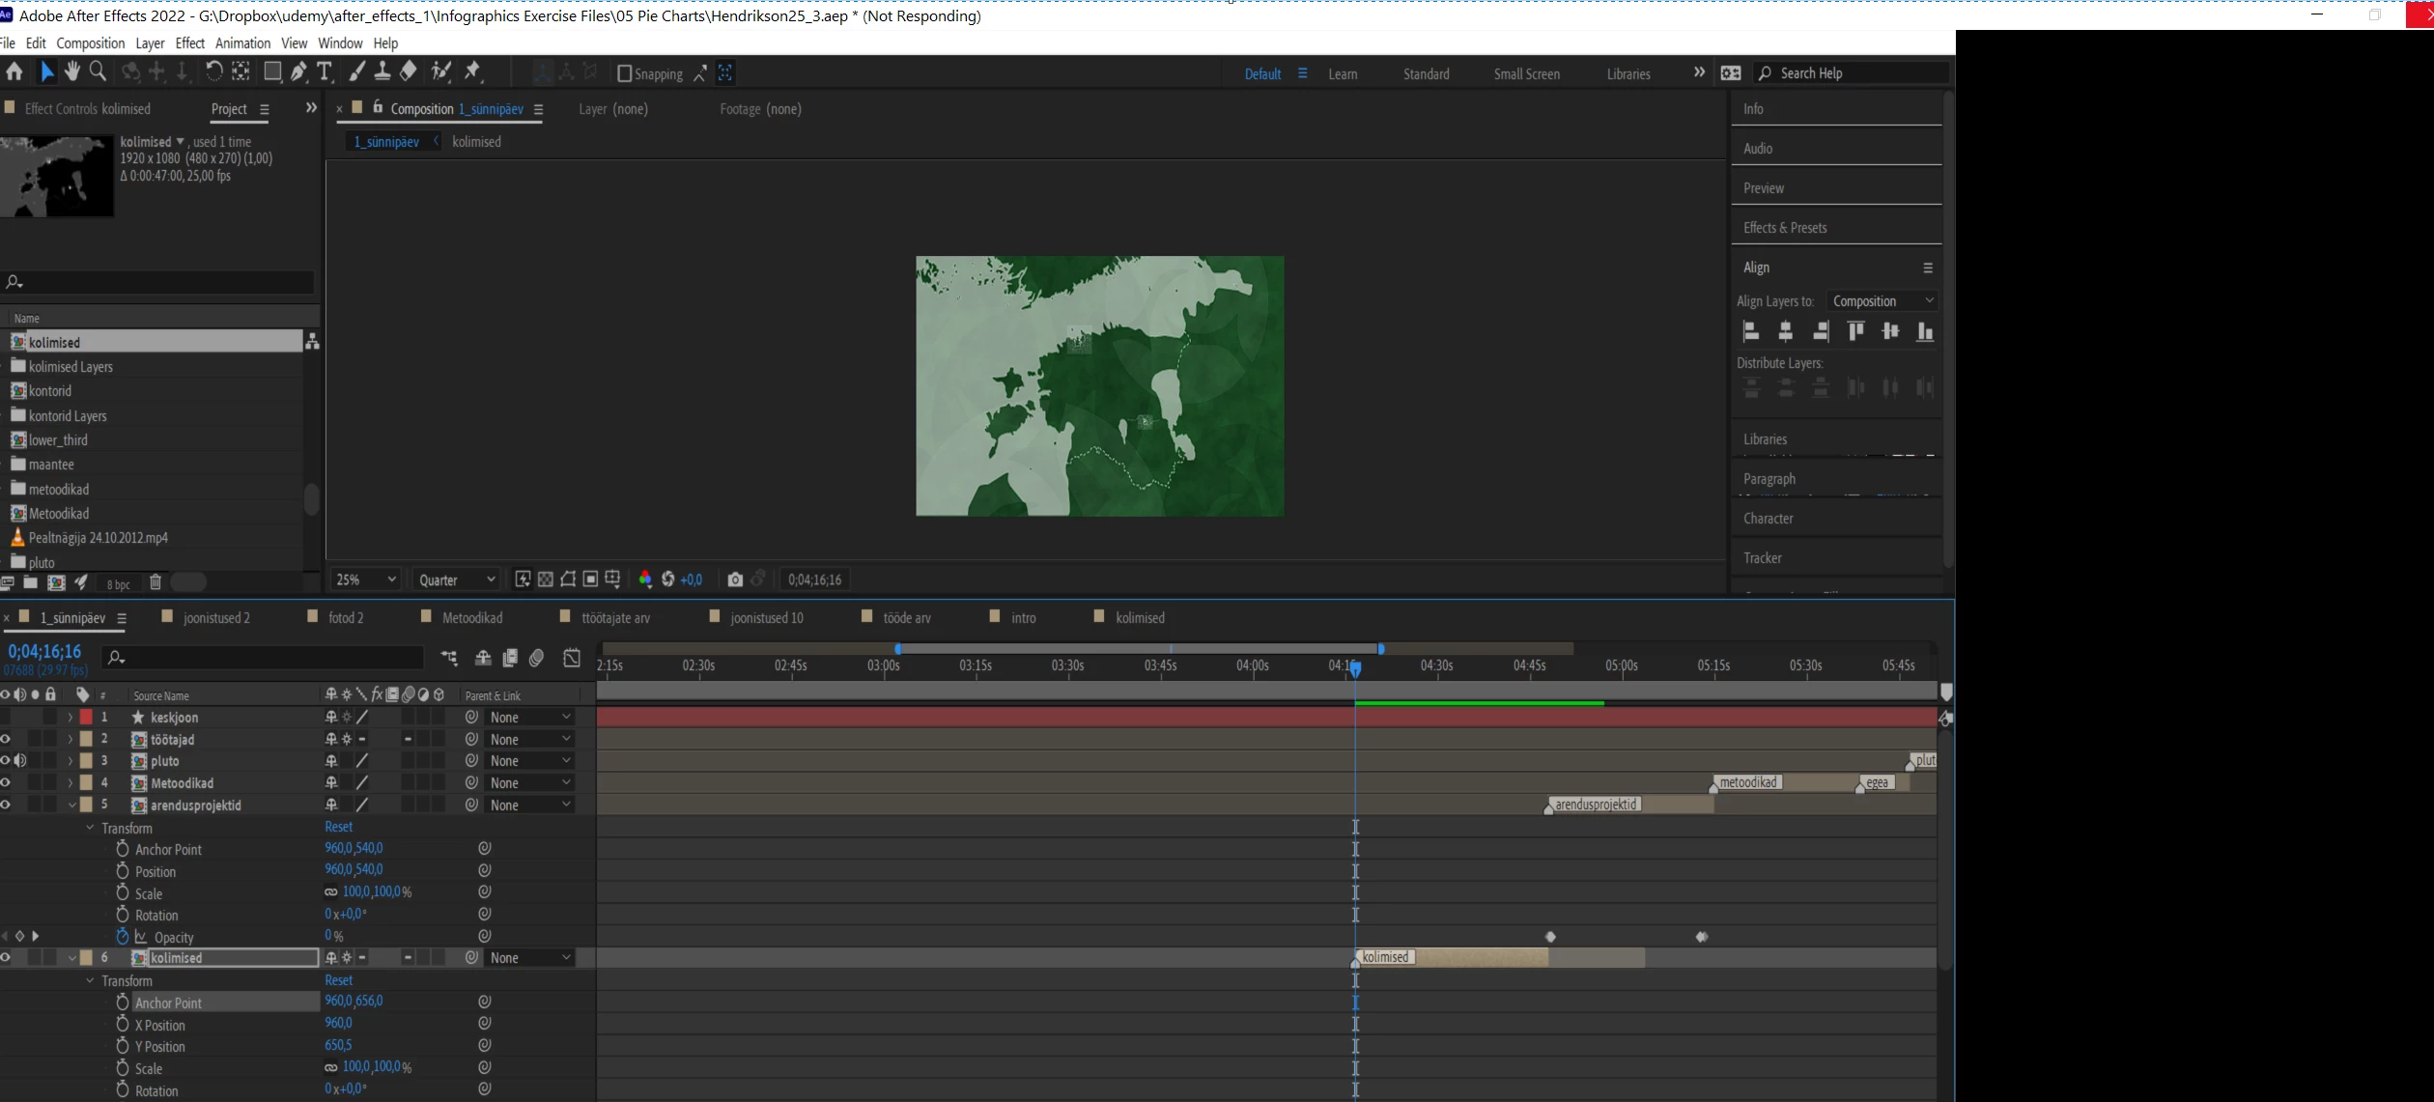Switch to the Metoodikad timeline tab
The width and height of the screenshot is (2434, 1102).
tap(471, 617)
